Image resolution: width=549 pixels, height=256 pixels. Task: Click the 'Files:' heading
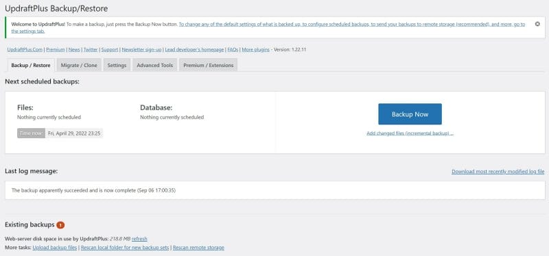click(25, 108)
